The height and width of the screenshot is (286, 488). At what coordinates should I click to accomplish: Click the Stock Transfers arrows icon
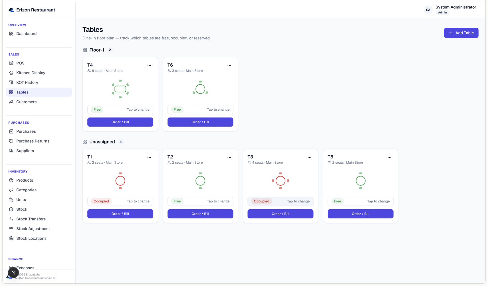pyautogui.click(x=11, y=219)
